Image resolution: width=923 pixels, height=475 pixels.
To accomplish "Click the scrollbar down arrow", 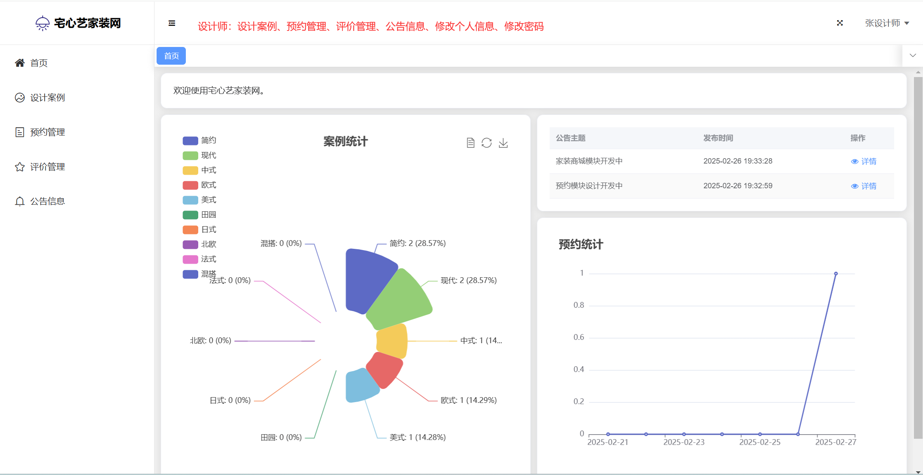I will pos(918,472).
